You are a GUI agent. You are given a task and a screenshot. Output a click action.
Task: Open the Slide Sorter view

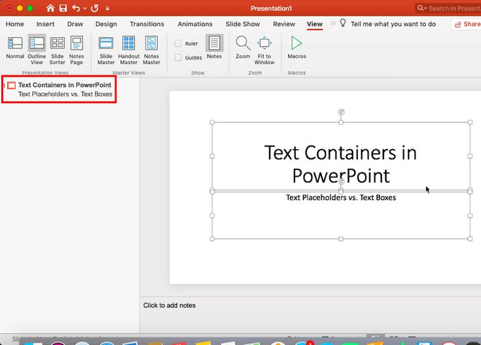pos(58,50)
